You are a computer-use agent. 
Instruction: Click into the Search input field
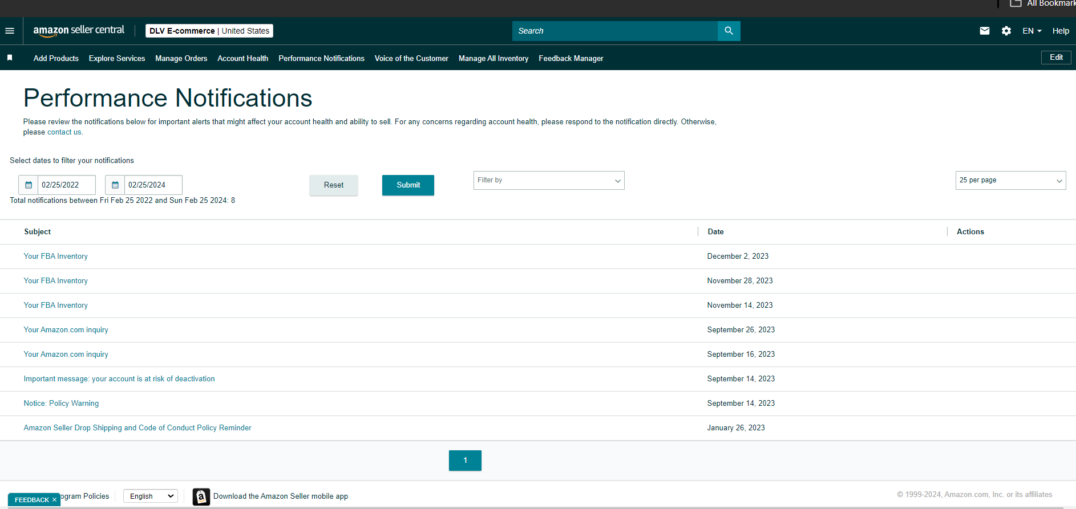coord(615,31)
